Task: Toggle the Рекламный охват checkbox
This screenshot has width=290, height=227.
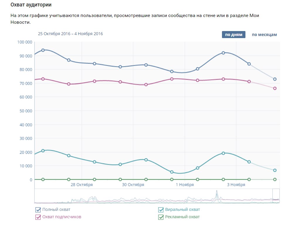Action: click(x=161, y=217)
